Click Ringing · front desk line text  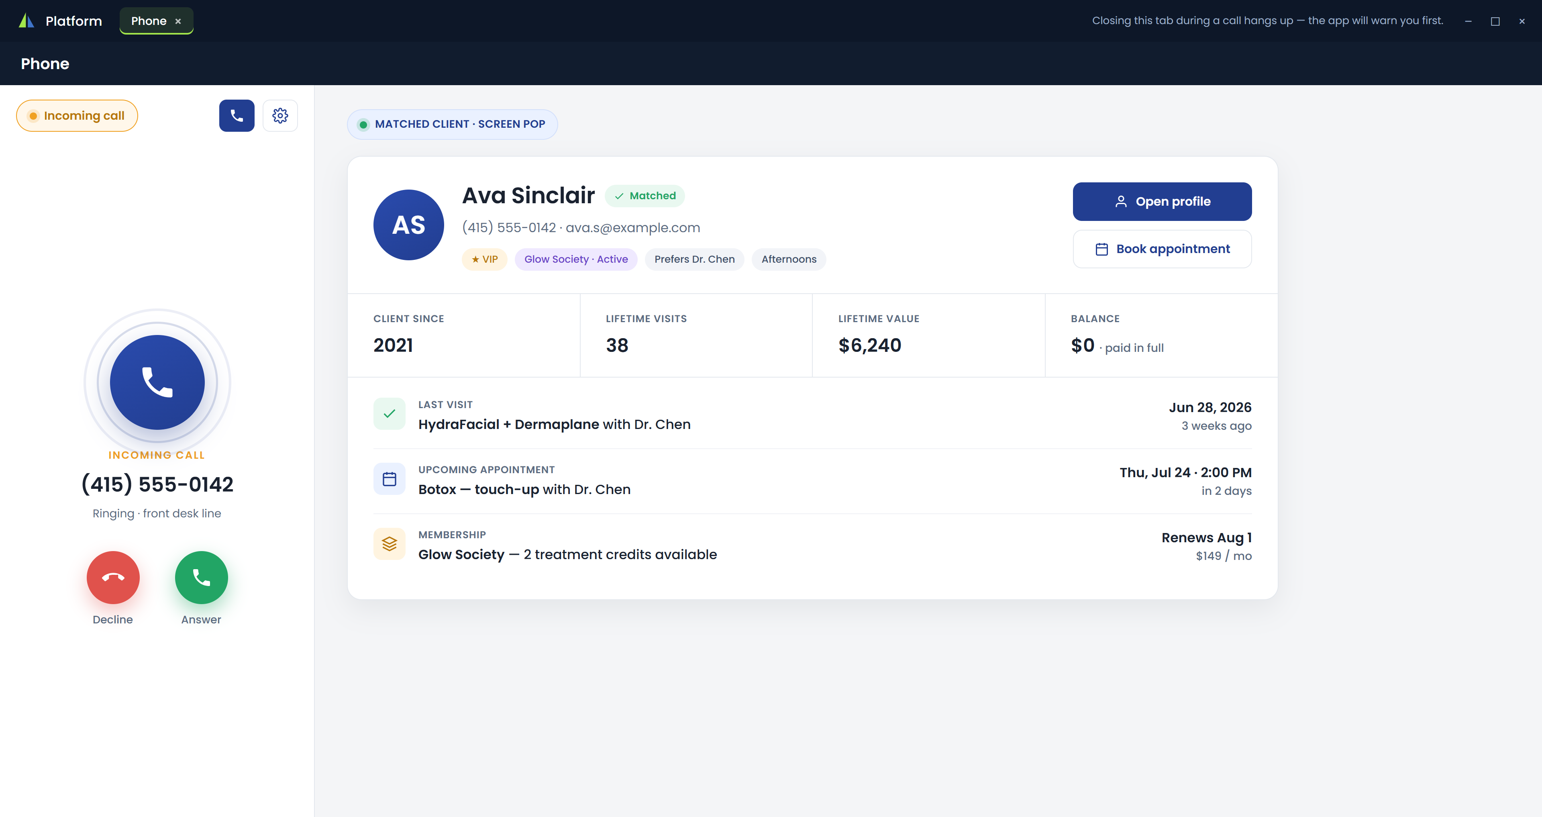tap(157, 514)
